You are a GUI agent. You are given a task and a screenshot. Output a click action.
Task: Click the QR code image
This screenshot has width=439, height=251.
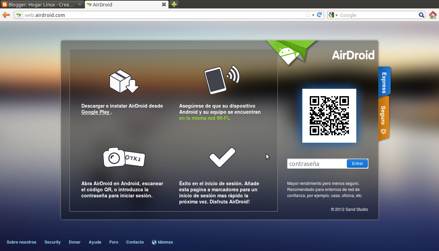click(x=329, y=116)
